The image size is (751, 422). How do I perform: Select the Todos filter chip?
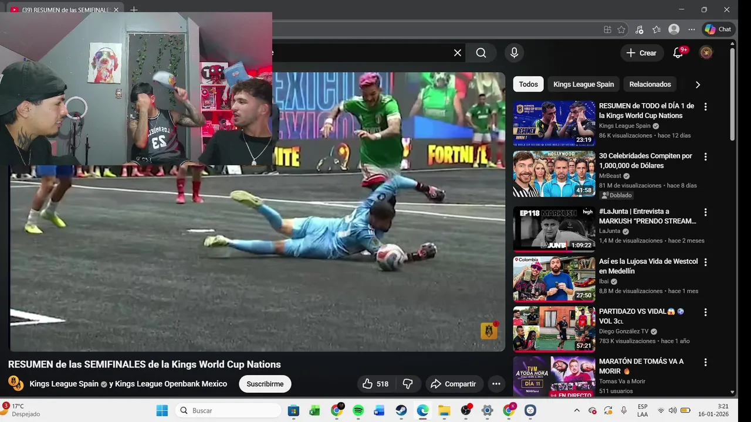(528, 84)
